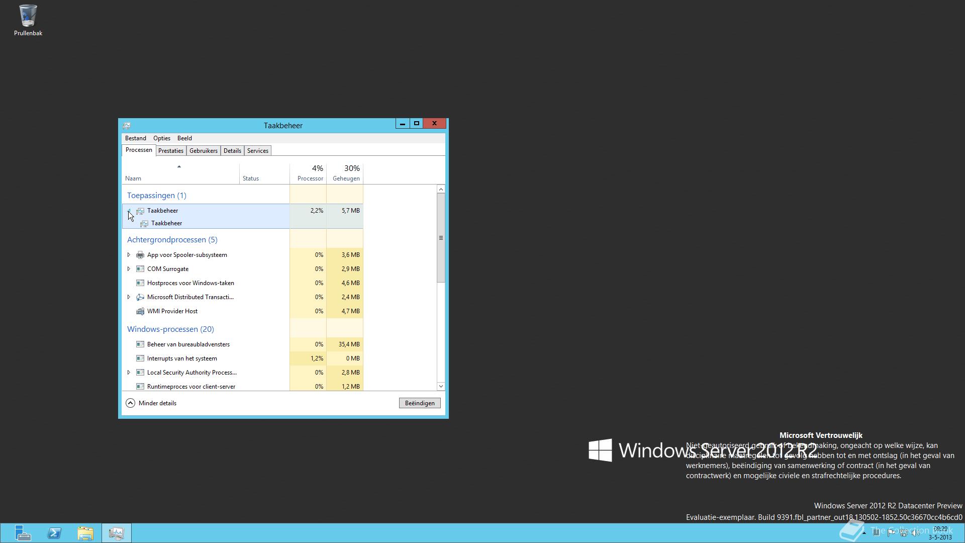Expand Microsoft Distributed Transaction row
Image resolution: width=965 pixels, height=543 pixels.
pyautogui.click(x=129, y=297)
